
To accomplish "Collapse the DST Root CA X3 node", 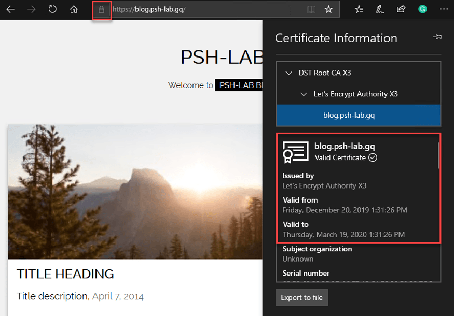I will 288,73.
